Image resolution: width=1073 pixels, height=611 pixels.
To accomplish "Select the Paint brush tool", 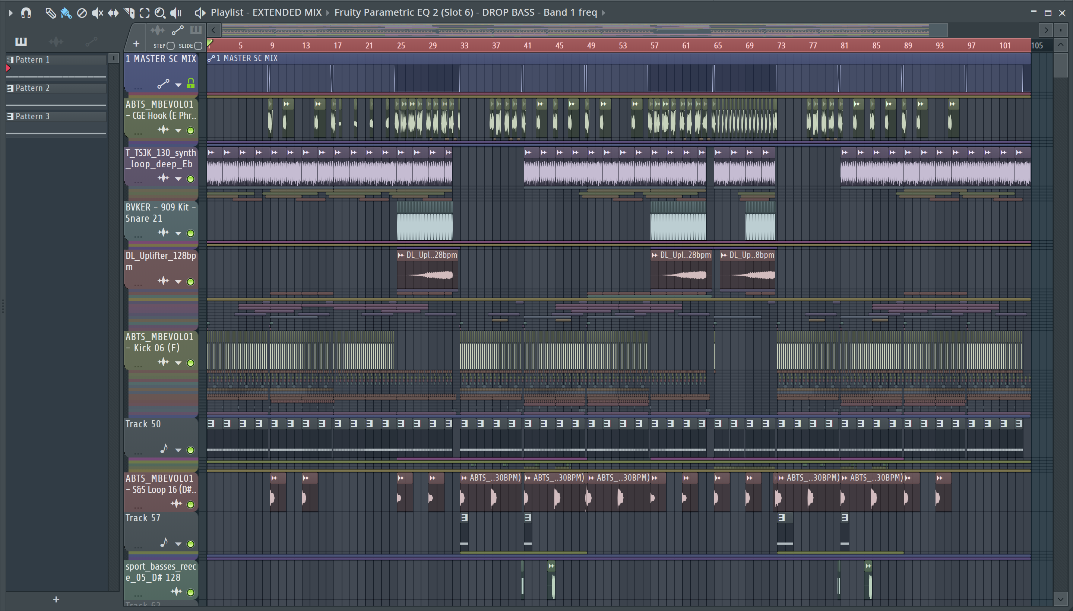I will pos(66,13).
